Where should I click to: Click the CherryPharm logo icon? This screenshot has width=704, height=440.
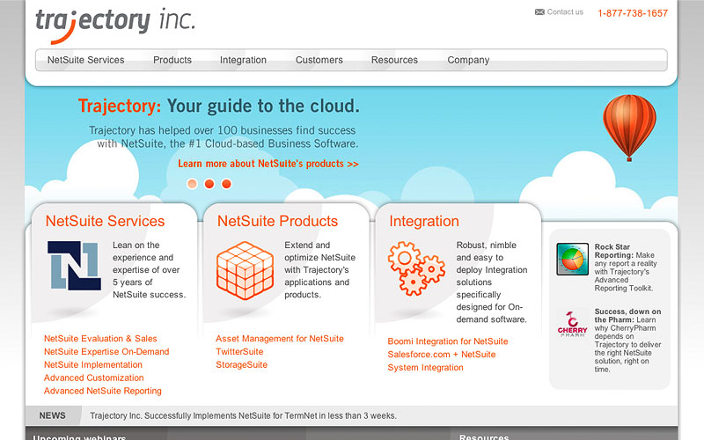(x=572, y=323)
